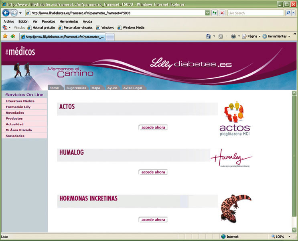Click the browser Back arrow button
Screen dimensions: 298x241
6,13
